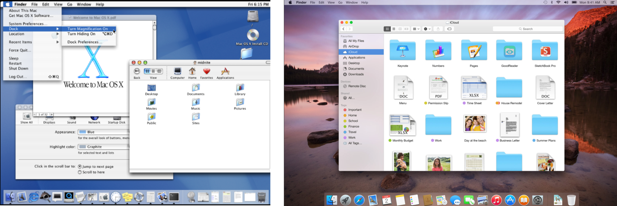This screenshot has height=206, width=617.
Task: Open iBooks in the Yosemite dock
Action: pos(524,200)
